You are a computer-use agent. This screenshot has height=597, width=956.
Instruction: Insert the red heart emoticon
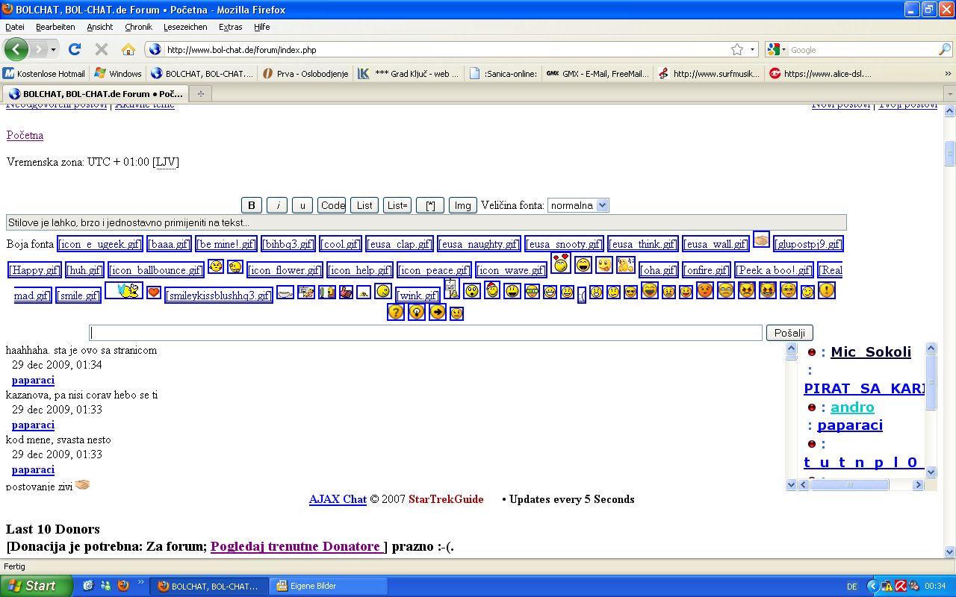click(x=154, y=293)
